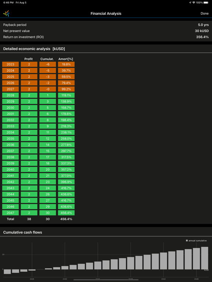
Task: Select the 2030 year cell
Action: pyautogui.click(x=10, y=108)
